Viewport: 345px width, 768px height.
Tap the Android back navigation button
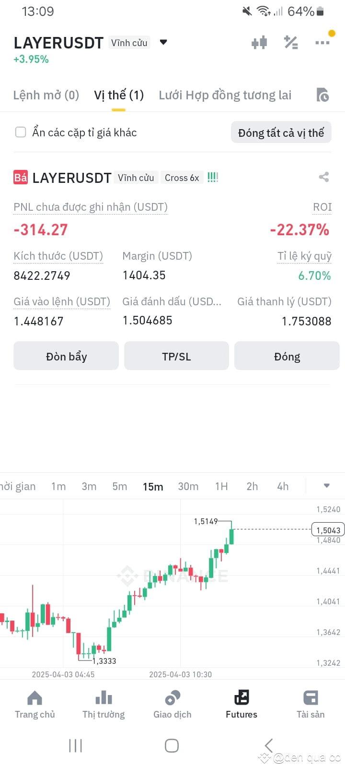click(269, 745)
